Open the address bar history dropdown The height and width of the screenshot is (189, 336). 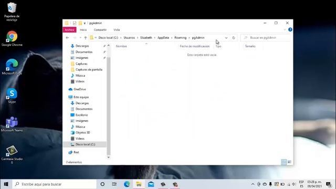tap(226, 38)
